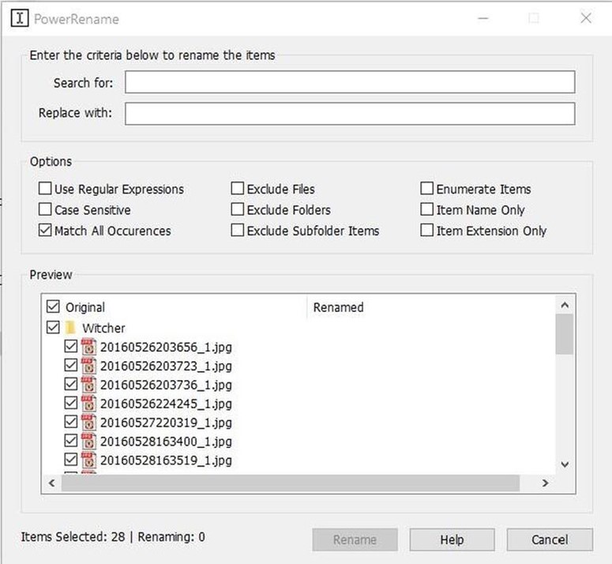The image size is (612, 564).
Task: Click the 20160526224245_1.jpg file icon
Action: click(88, 403)
